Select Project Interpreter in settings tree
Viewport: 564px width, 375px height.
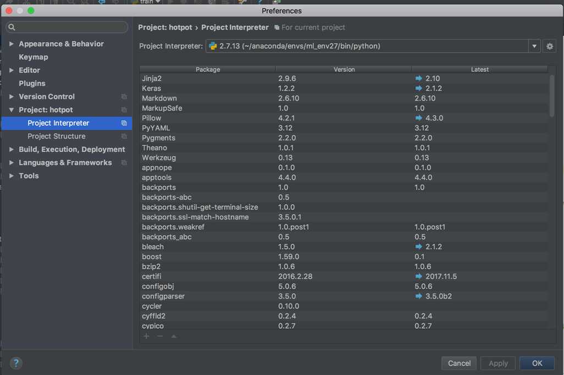[67, 123]
